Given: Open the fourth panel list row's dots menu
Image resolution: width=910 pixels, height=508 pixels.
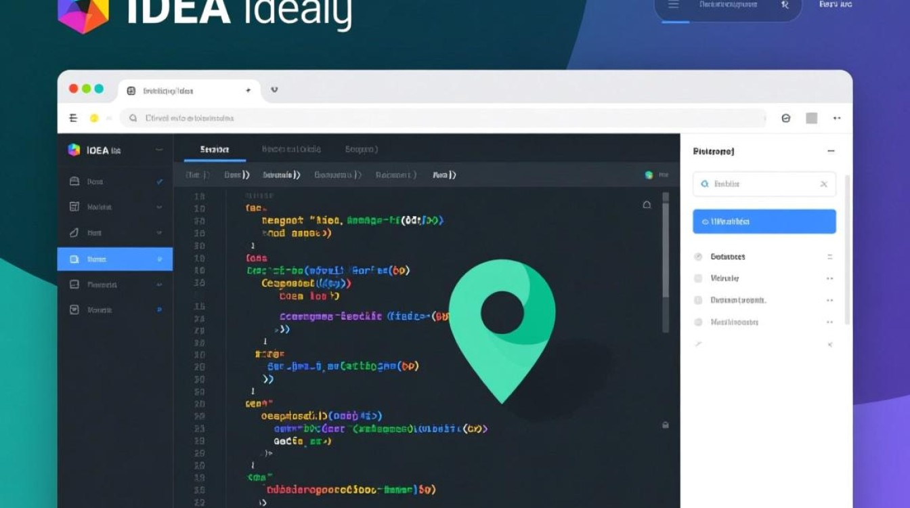Looking at the screenshot, I should coord(829,322).
